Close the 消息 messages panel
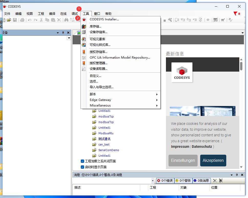Image resolution: width=248 pixels, height=198 pixels. [x=242, y=175]
